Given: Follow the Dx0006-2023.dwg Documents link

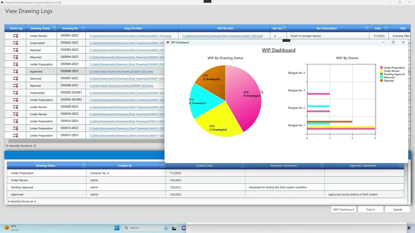Looking at the screenshot, I should pyautogui.click(x=121, y=72).
